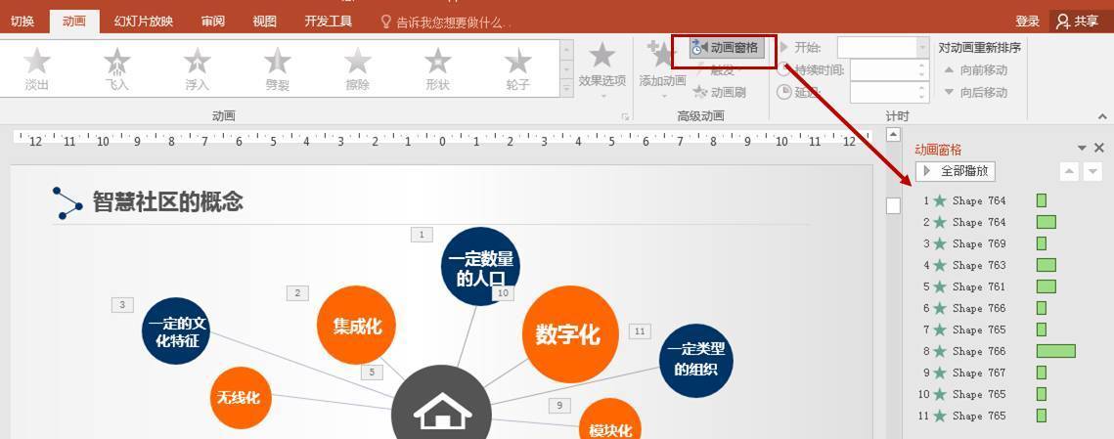Open the 动画 animations tab
The image size is (1114, 439).
74,22
